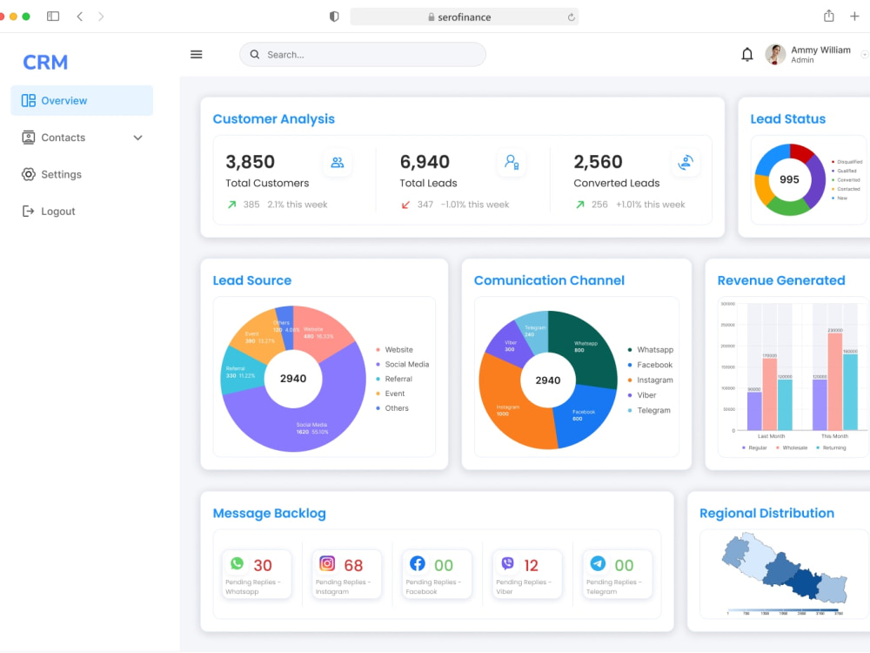
Task: Click the Converted Leads icon
Action: pyautogui.click(x=686, y=162)
